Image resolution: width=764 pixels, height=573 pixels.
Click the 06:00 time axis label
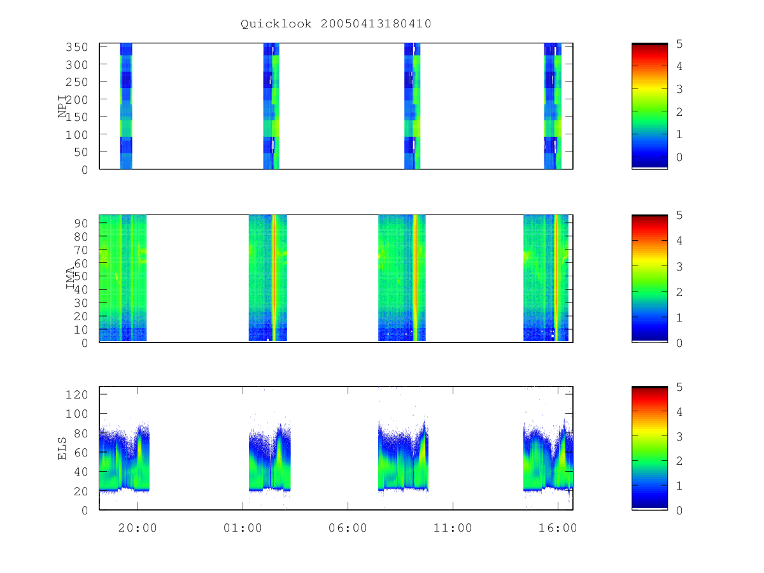(x=348, y=528)
